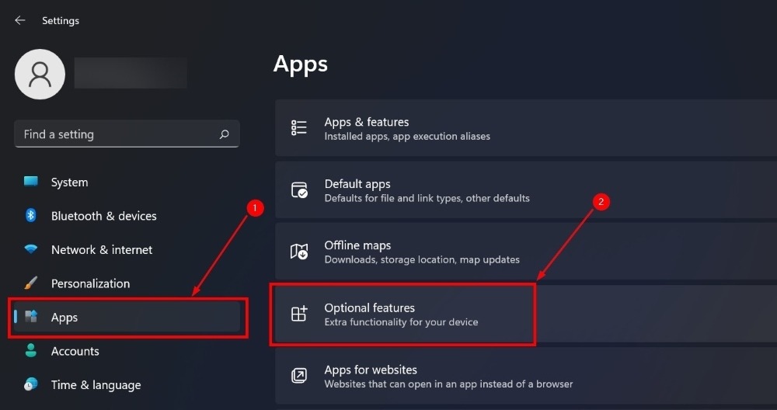Click the user profile avatar
This screenshot has width=777, height=410.
click(40, 75)
